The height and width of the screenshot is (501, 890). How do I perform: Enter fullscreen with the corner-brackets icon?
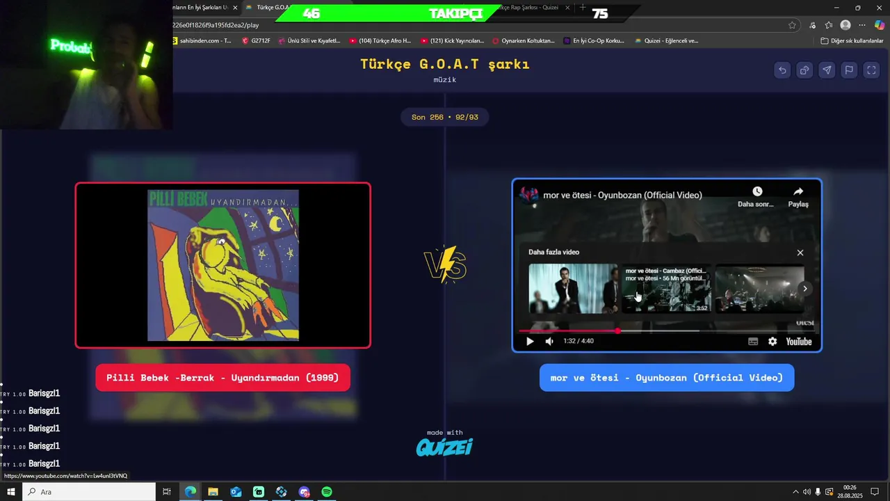coord(871,70)
